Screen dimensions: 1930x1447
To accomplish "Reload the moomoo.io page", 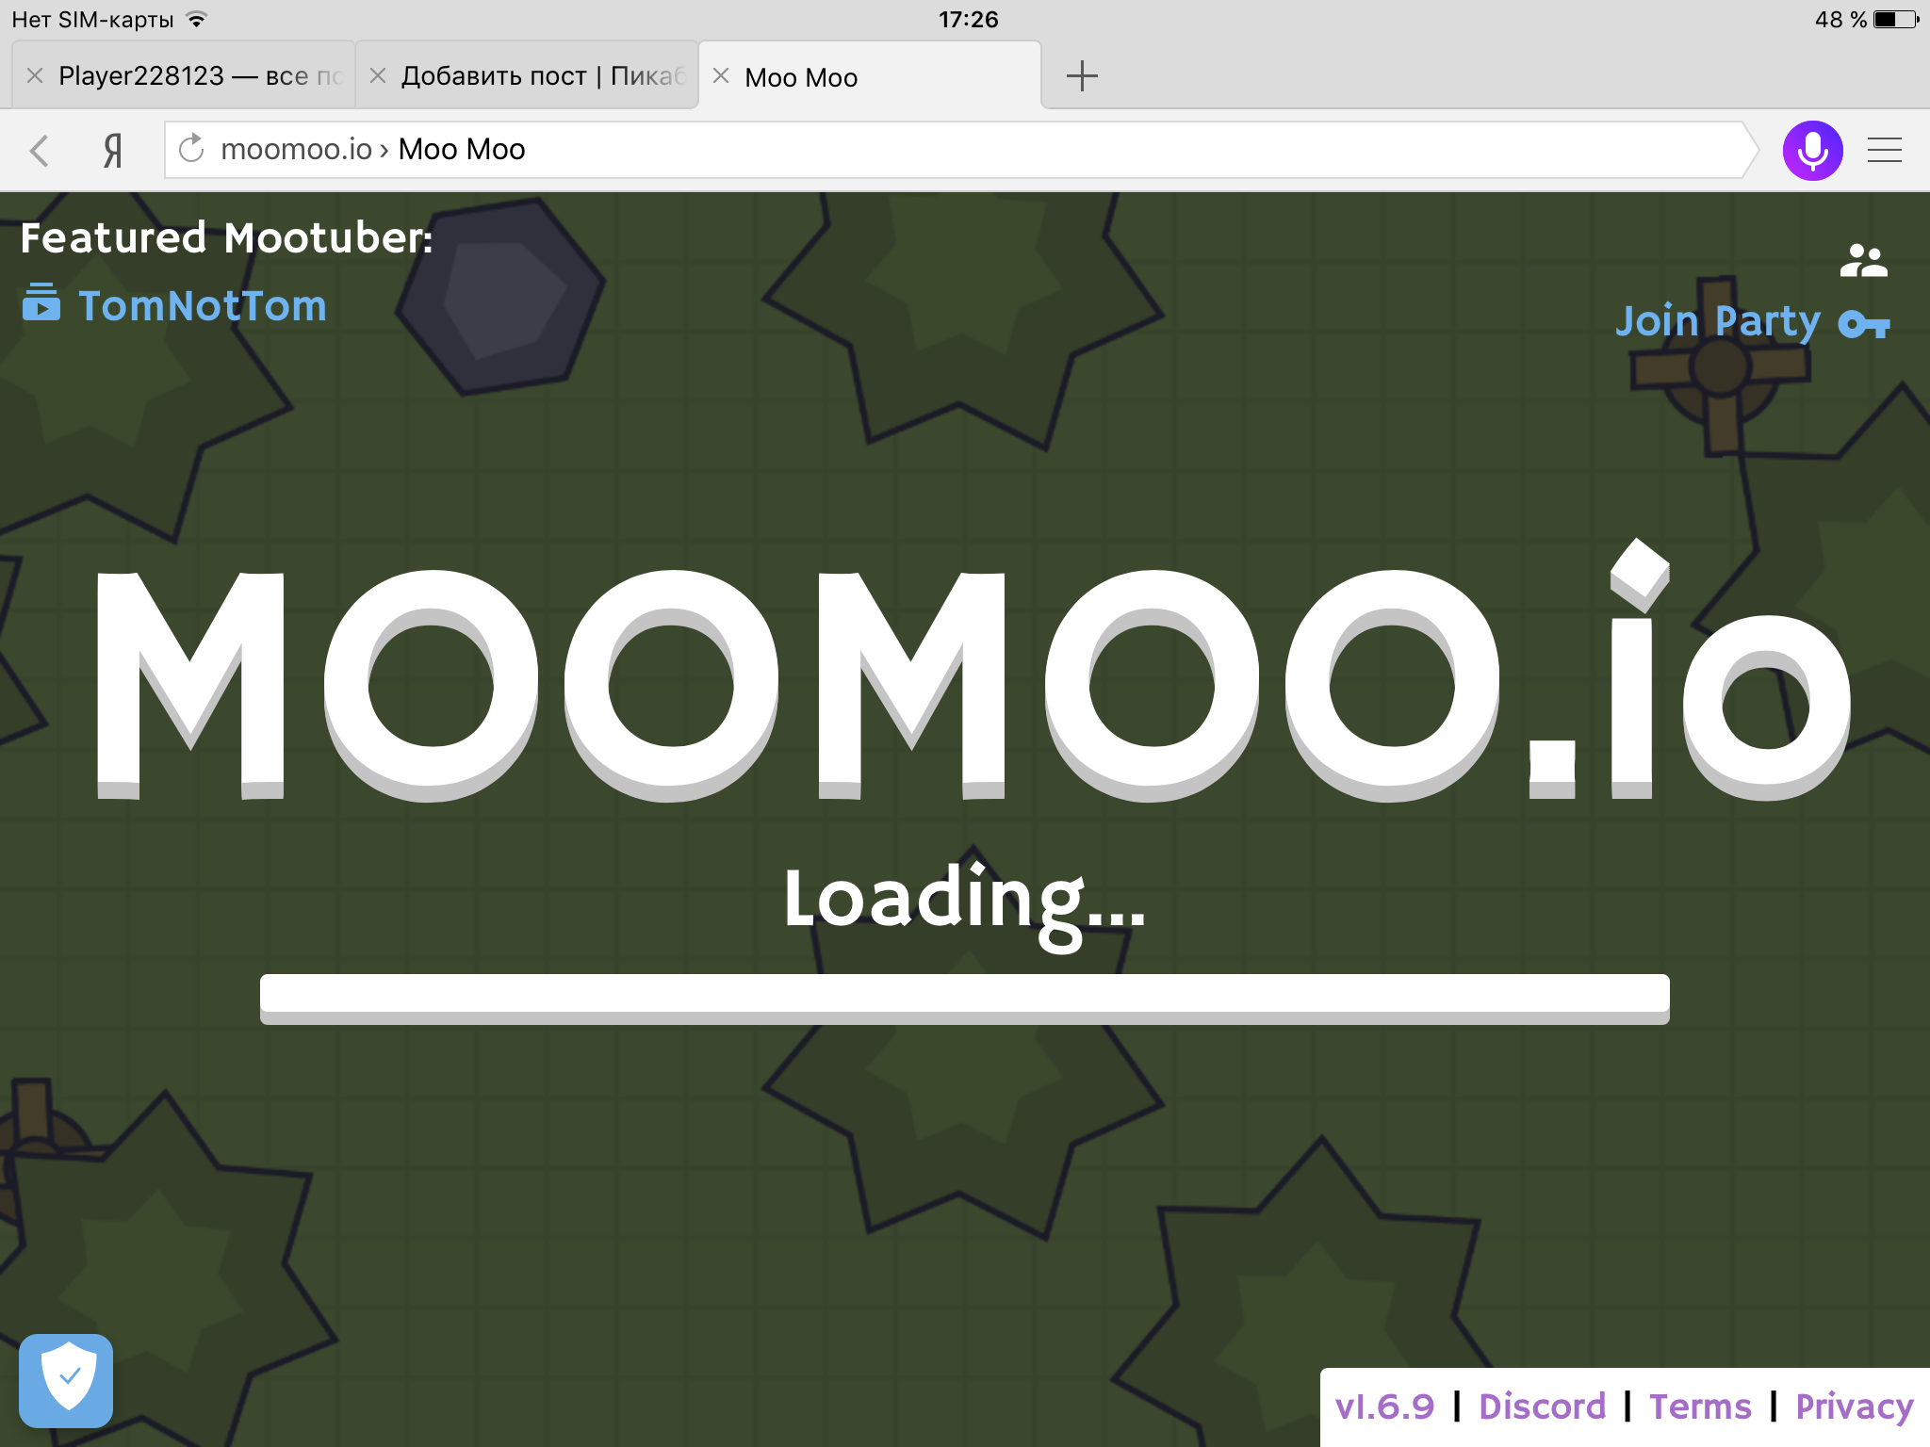I will coord(191,149).
